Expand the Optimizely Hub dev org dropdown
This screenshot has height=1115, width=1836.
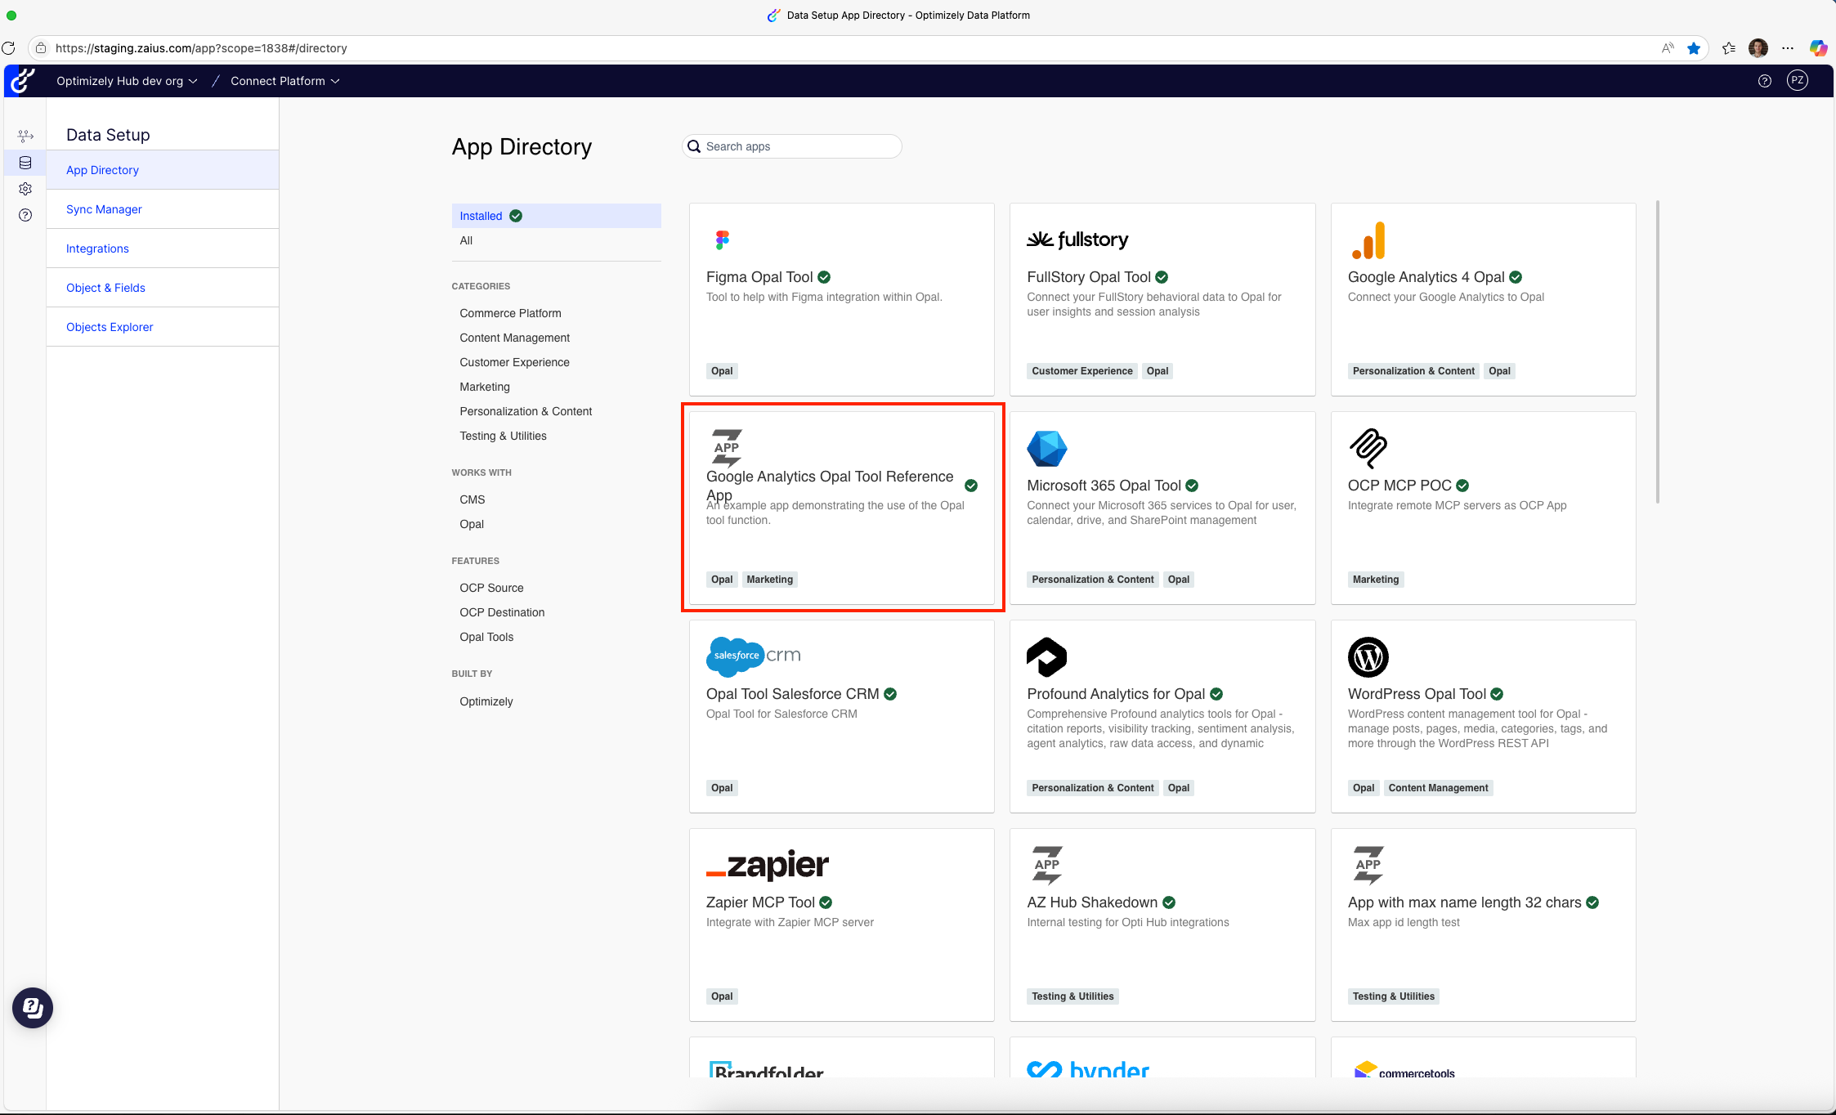pyautogui.click(x=127, y=81)
